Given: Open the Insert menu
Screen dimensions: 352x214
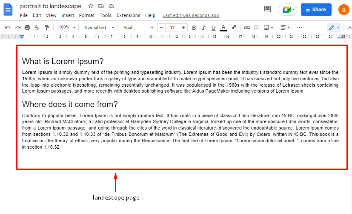Looking at the screenshot, I should coord(68,15).
